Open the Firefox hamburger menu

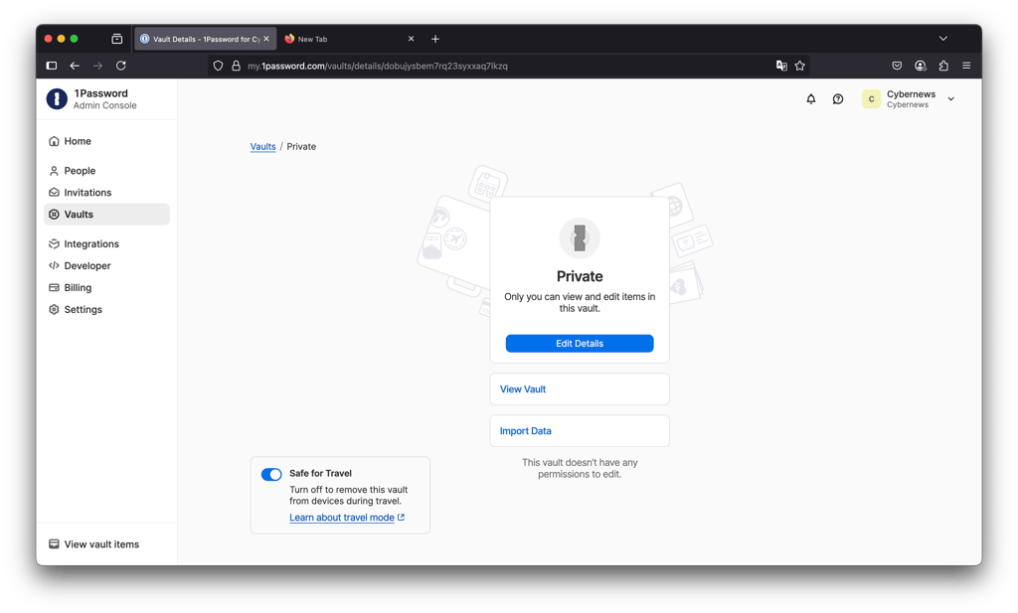click(x=966, y=66)
